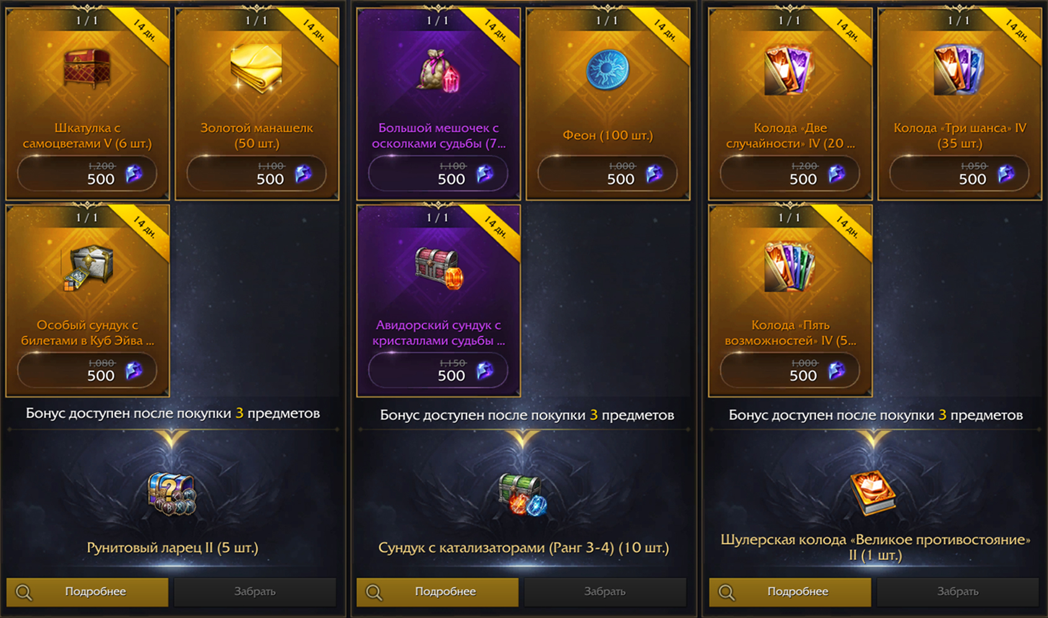Click the 500 price on Феон item
The width and height of the screenshot is (1048, 618).
620,179
